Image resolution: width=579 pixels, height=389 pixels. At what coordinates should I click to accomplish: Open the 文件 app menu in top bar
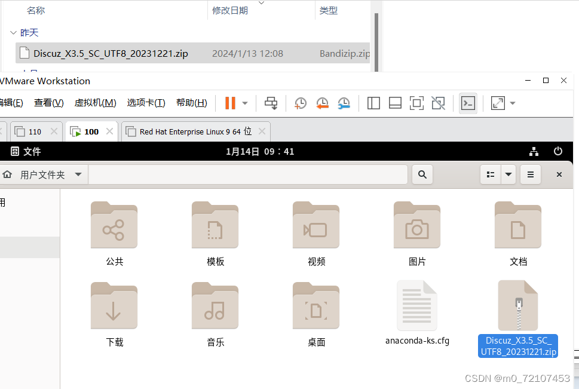pos(26,151)
